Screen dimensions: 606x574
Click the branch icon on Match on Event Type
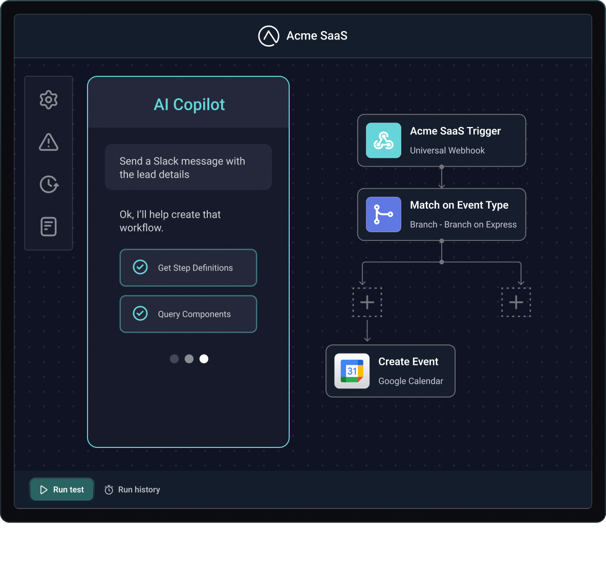(383, 214)
